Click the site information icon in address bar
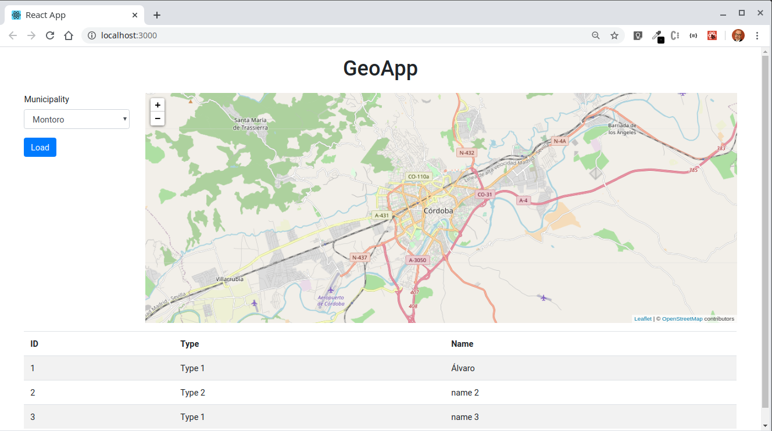 [92, 35]
